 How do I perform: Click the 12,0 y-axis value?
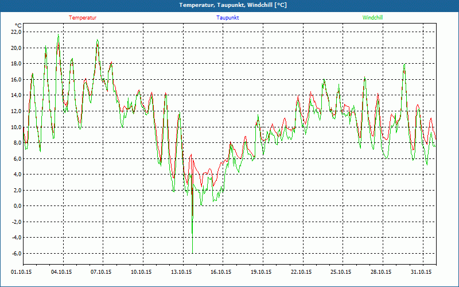point(17,111)
